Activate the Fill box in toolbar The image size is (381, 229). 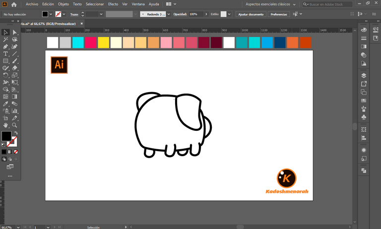[x=6, y=136]
